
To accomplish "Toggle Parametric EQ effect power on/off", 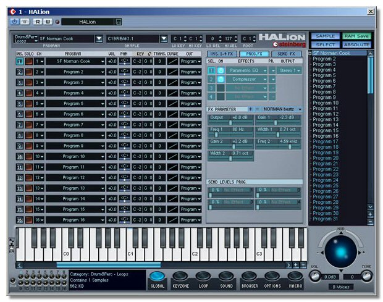I will [221, 70].
